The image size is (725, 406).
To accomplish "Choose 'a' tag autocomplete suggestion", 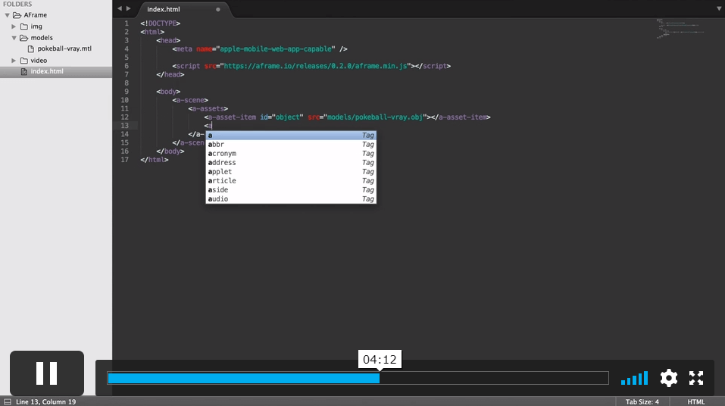I will (x=291, y=136).
